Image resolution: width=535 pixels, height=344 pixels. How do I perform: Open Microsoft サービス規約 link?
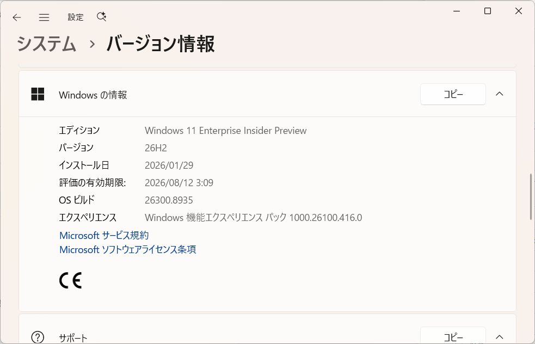coord(104,236)
